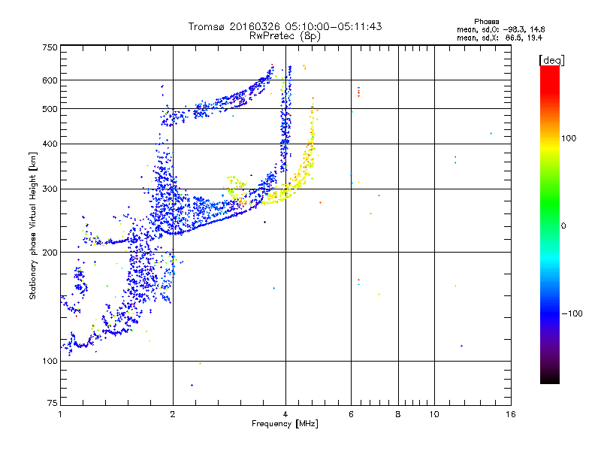Viewport: 601px width, 451px height.
Task: Click x-axis tick label '4'
Action: click(285, 414)
